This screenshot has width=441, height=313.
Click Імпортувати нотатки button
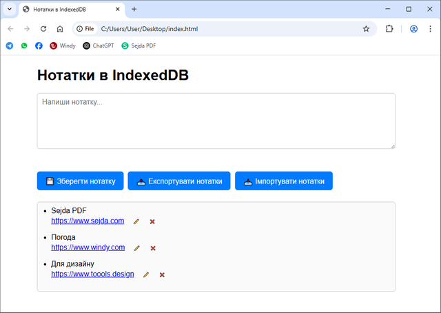click(284, 181)
